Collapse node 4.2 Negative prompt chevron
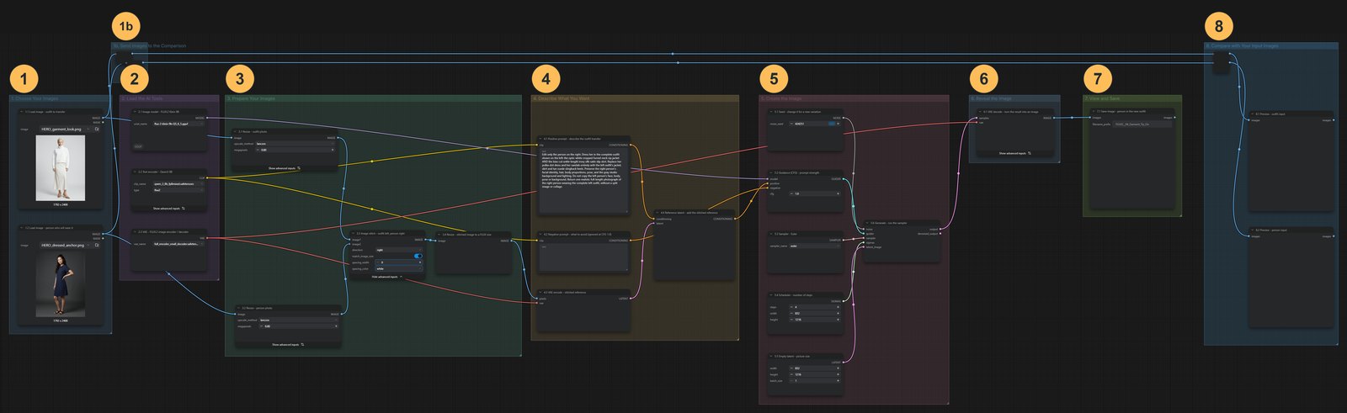 point(540,235)
